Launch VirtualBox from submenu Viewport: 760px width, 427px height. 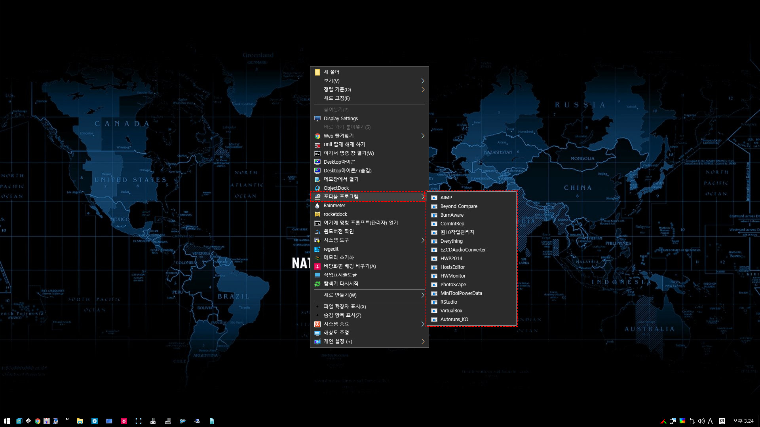(x=472, y=310)
